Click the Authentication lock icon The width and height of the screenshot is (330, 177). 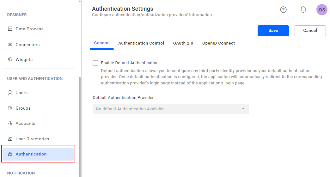coord(10,154)
